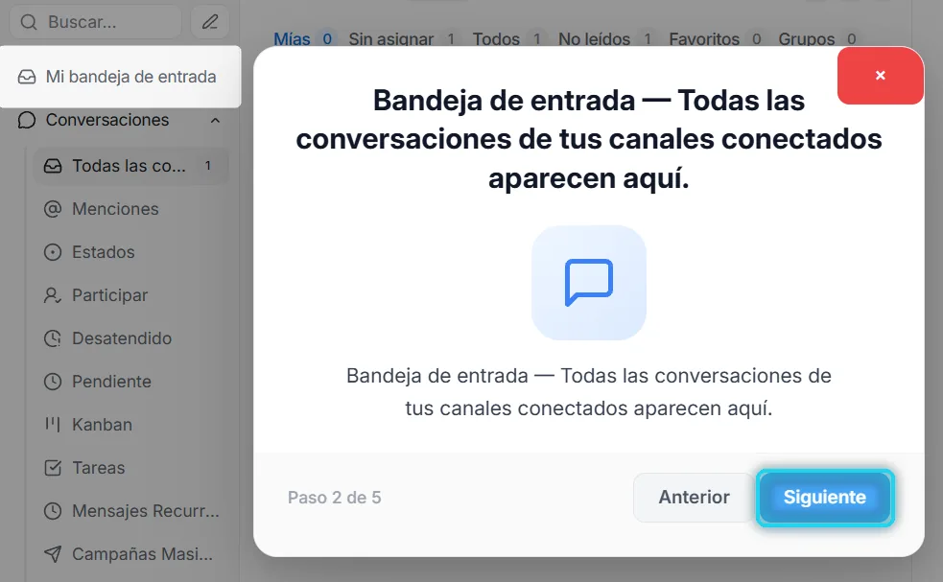The width and height of the screenshot is (943, 582).
Task: Click the Tareas checkbox icon
Action: tap(53, 468)
